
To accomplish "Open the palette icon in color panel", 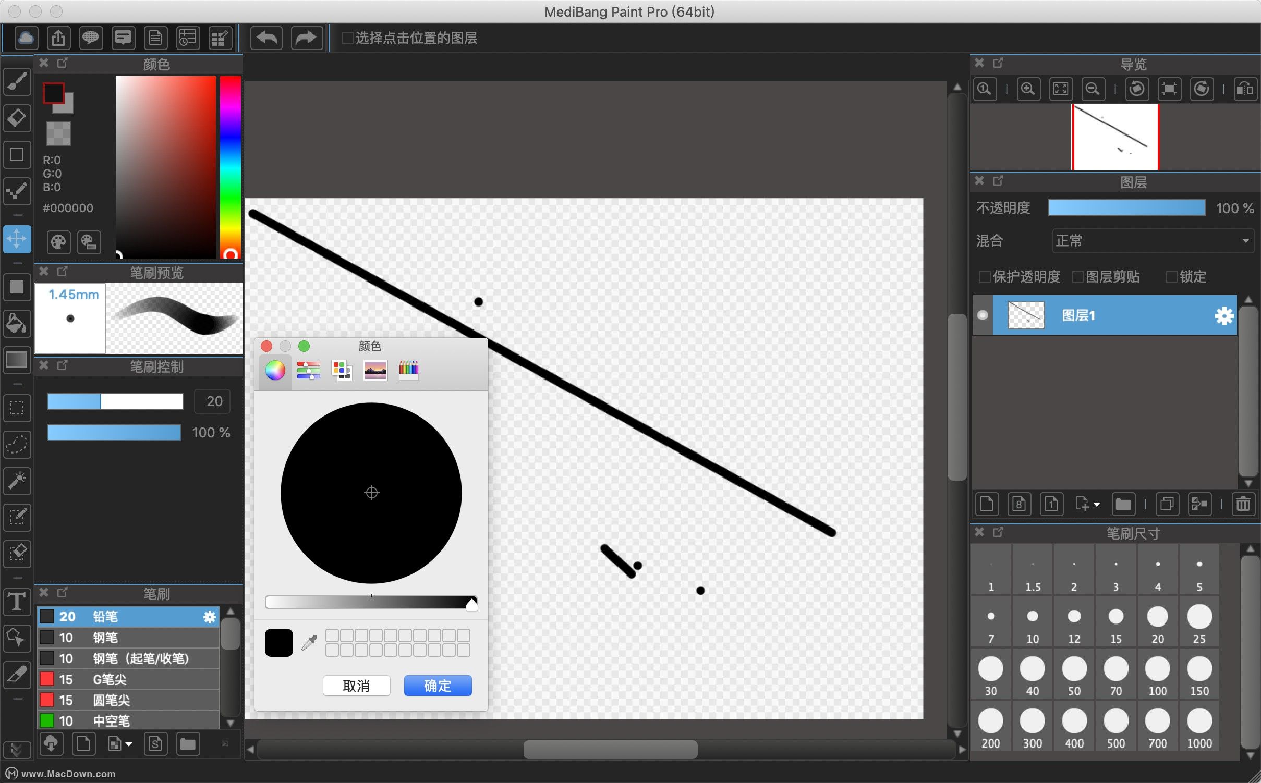I will pos(58,242).
